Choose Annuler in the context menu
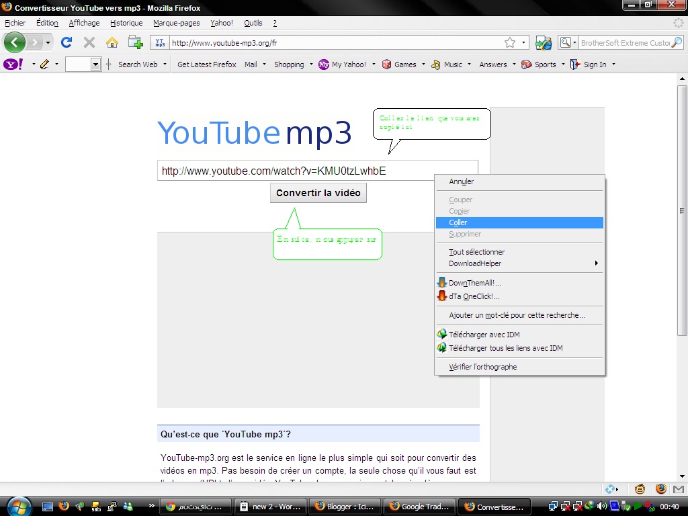 click(x=519, y=181)
